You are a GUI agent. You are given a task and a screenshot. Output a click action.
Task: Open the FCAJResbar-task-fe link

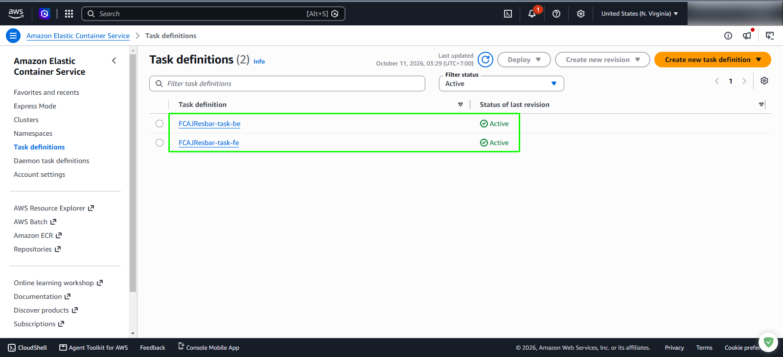click(x=208, y=143)
